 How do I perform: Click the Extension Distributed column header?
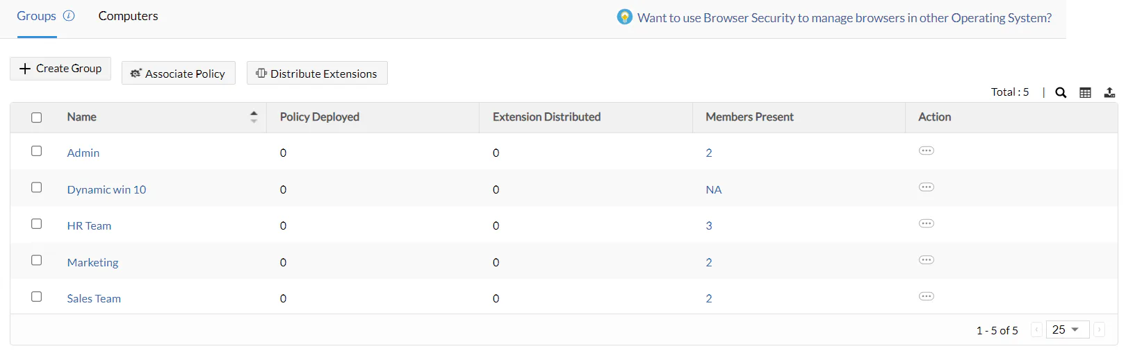546,117
